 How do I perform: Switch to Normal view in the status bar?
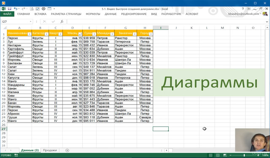pyautogui.click(x=211, y=155)
